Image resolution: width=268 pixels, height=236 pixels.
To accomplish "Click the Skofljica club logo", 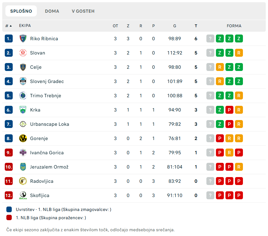I will coord(23,195).
